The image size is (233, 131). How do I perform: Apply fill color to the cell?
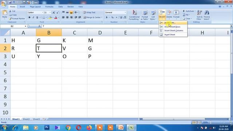(50, 17)
